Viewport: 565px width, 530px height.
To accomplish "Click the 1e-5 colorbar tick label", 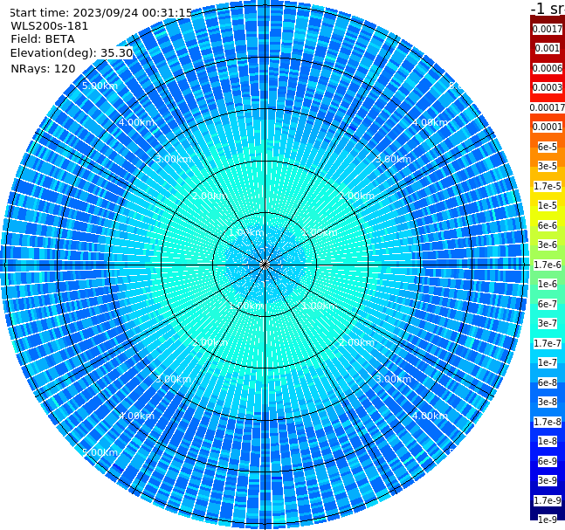I will pos(548,205).
